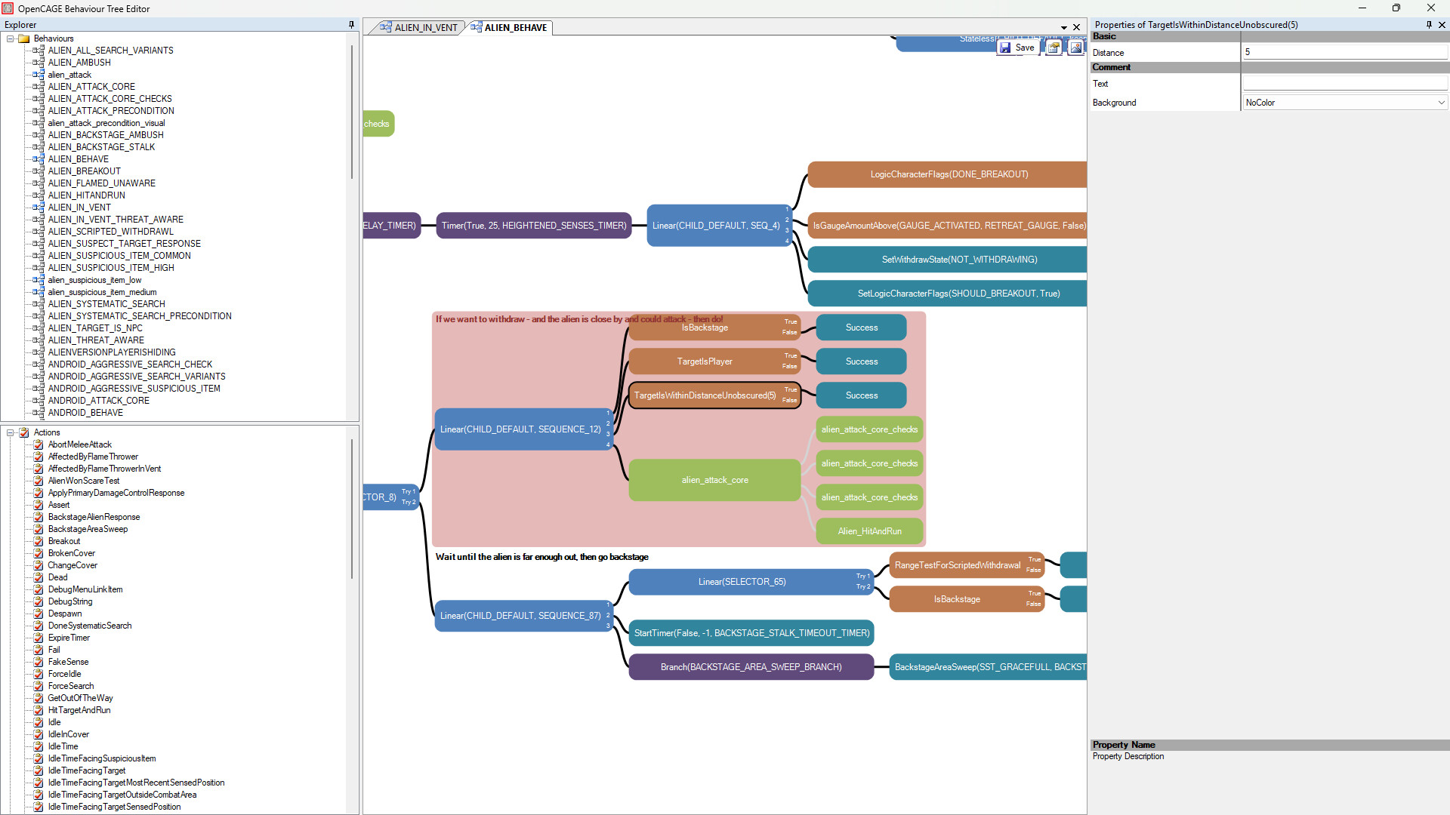
Task: Click the Save button in editor toolbar
Action: [x=1017, y=48]
